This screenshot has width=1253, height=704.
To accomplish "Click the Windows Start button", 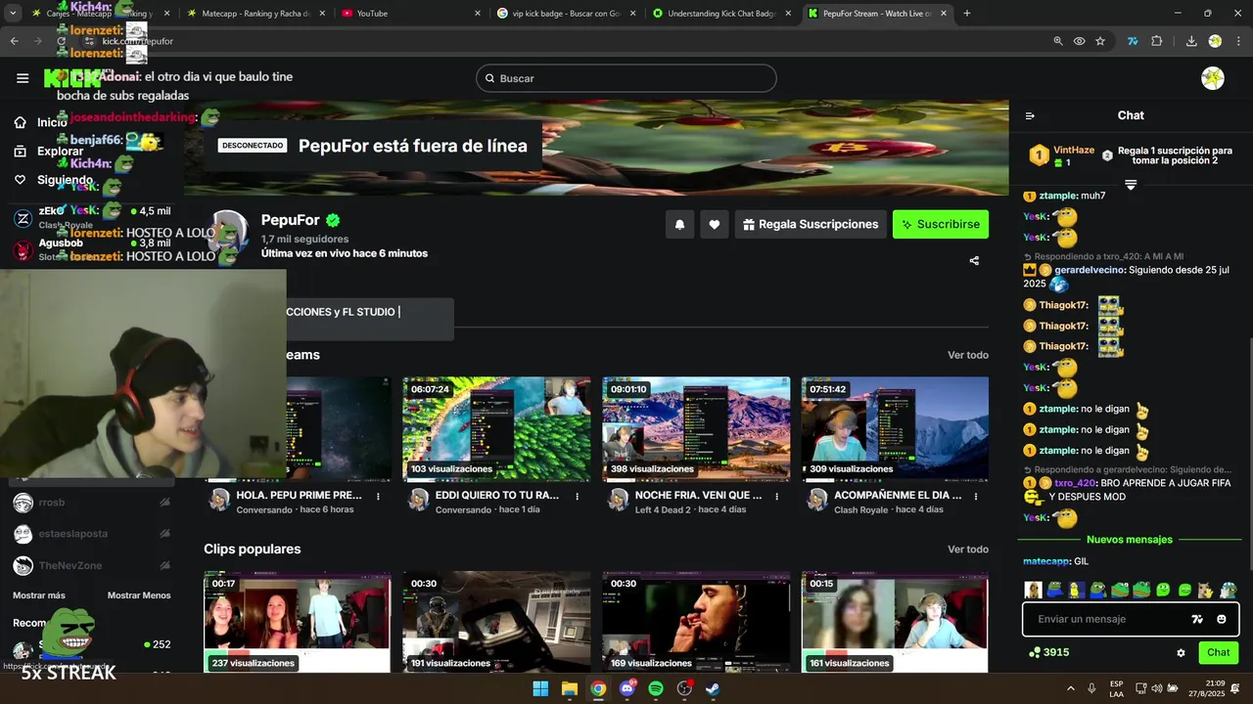I will [540, 688].
